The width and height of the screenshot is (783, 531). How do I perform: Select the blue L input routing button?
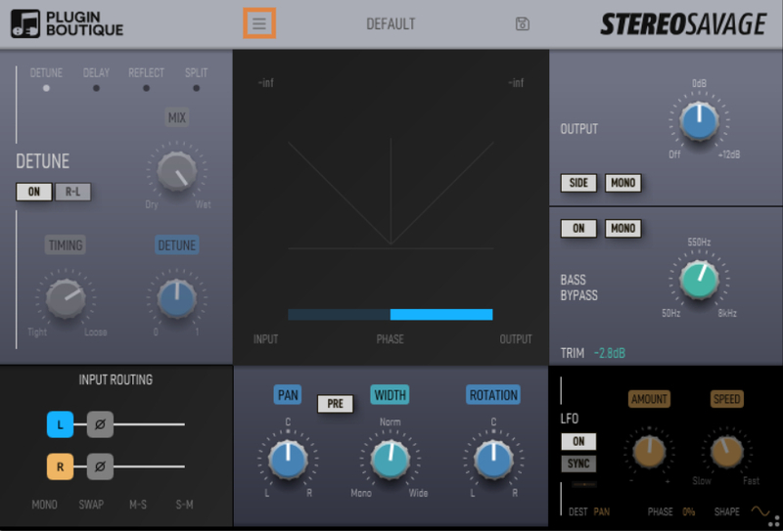point(60,424)
